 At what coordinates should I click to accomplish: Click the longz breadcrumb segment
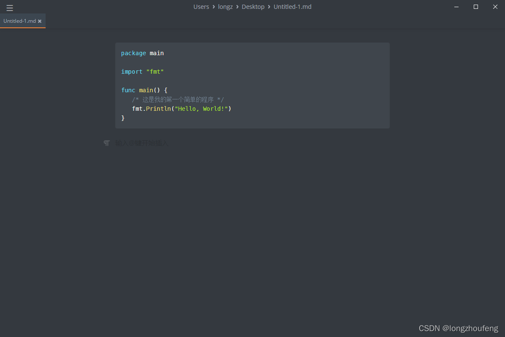[225, 7]
